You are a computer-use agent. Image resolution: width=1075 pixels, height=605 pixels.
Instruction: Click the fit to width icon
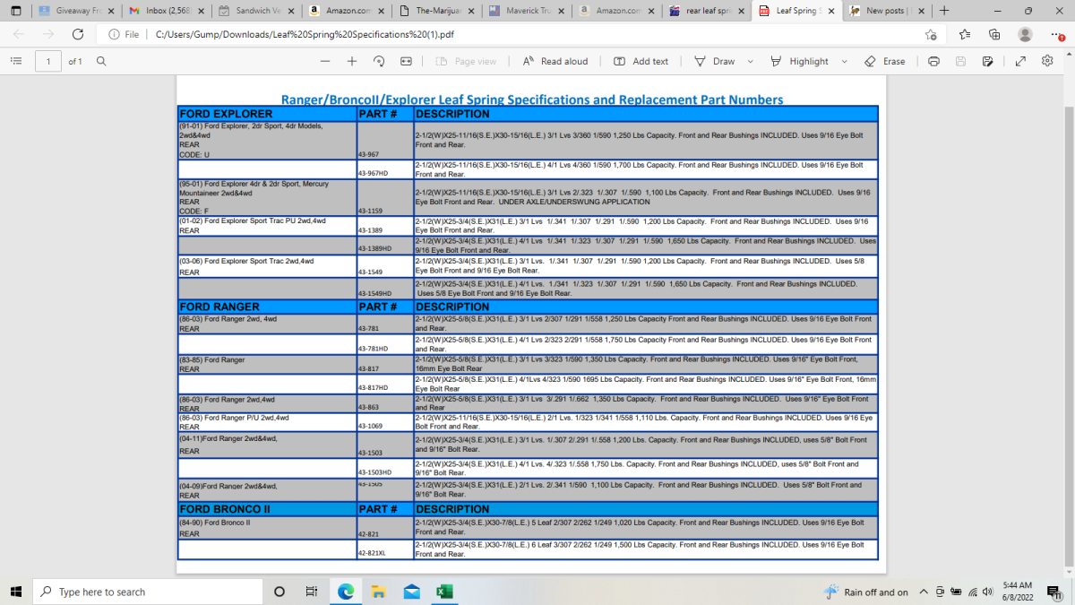406,61
